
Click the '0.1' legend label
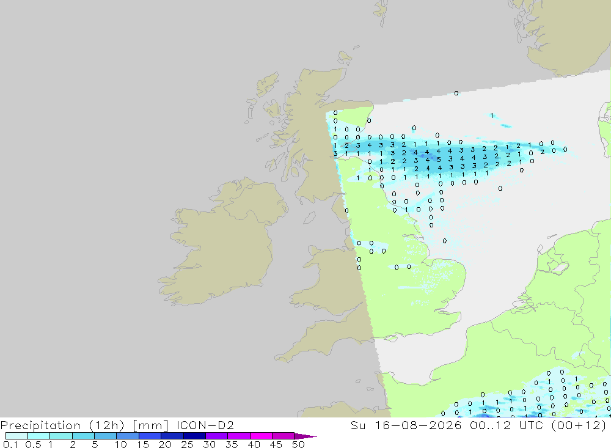(10, 444)
